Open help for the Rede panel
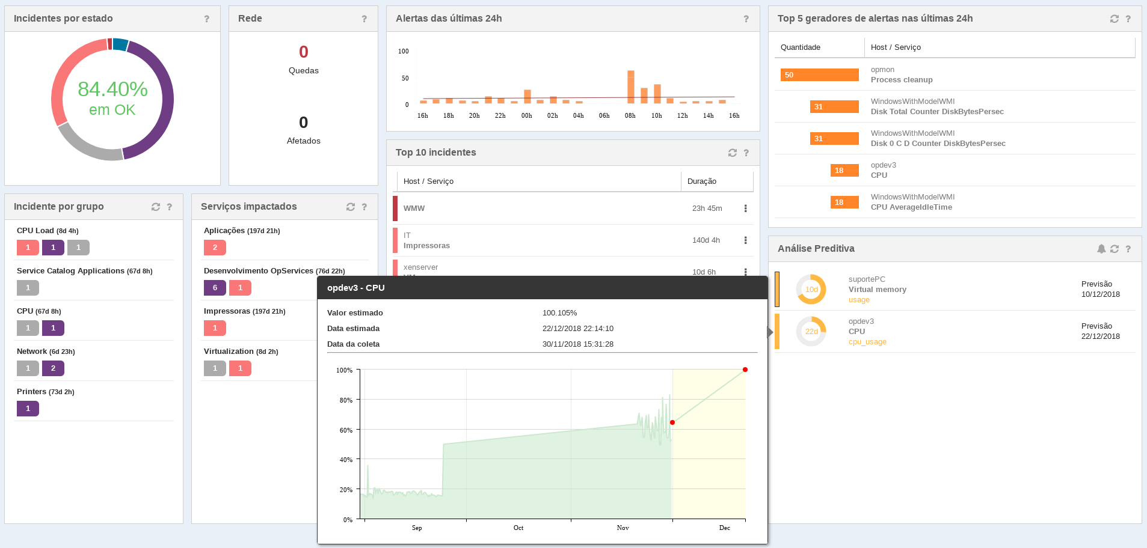The image size is (1147, 548). point(364,19)
